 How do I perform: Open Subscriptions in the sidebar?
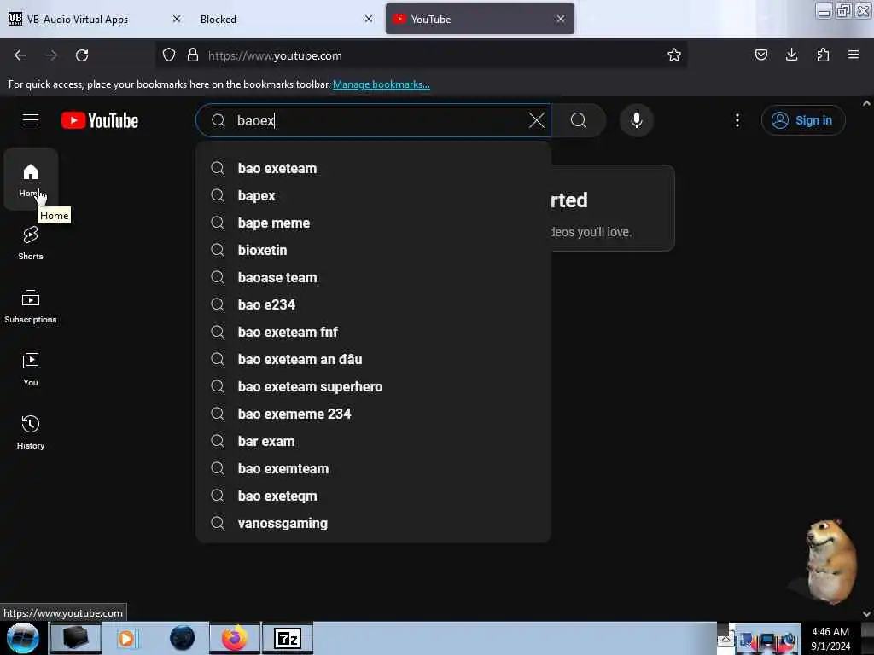(x=31, y=306)
